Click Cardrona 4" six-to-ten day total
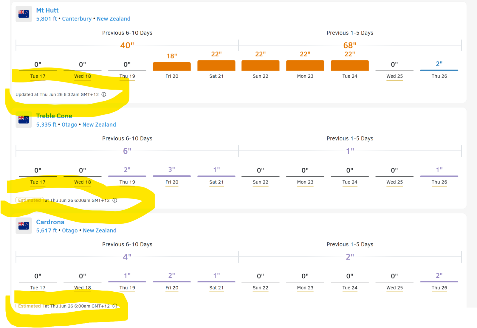Viewport: 477px width, 328px height. 127,257
